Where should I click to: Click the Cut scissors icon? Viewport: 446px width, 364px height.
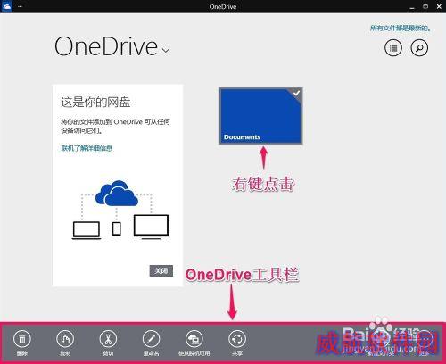(x=108, y=339)
